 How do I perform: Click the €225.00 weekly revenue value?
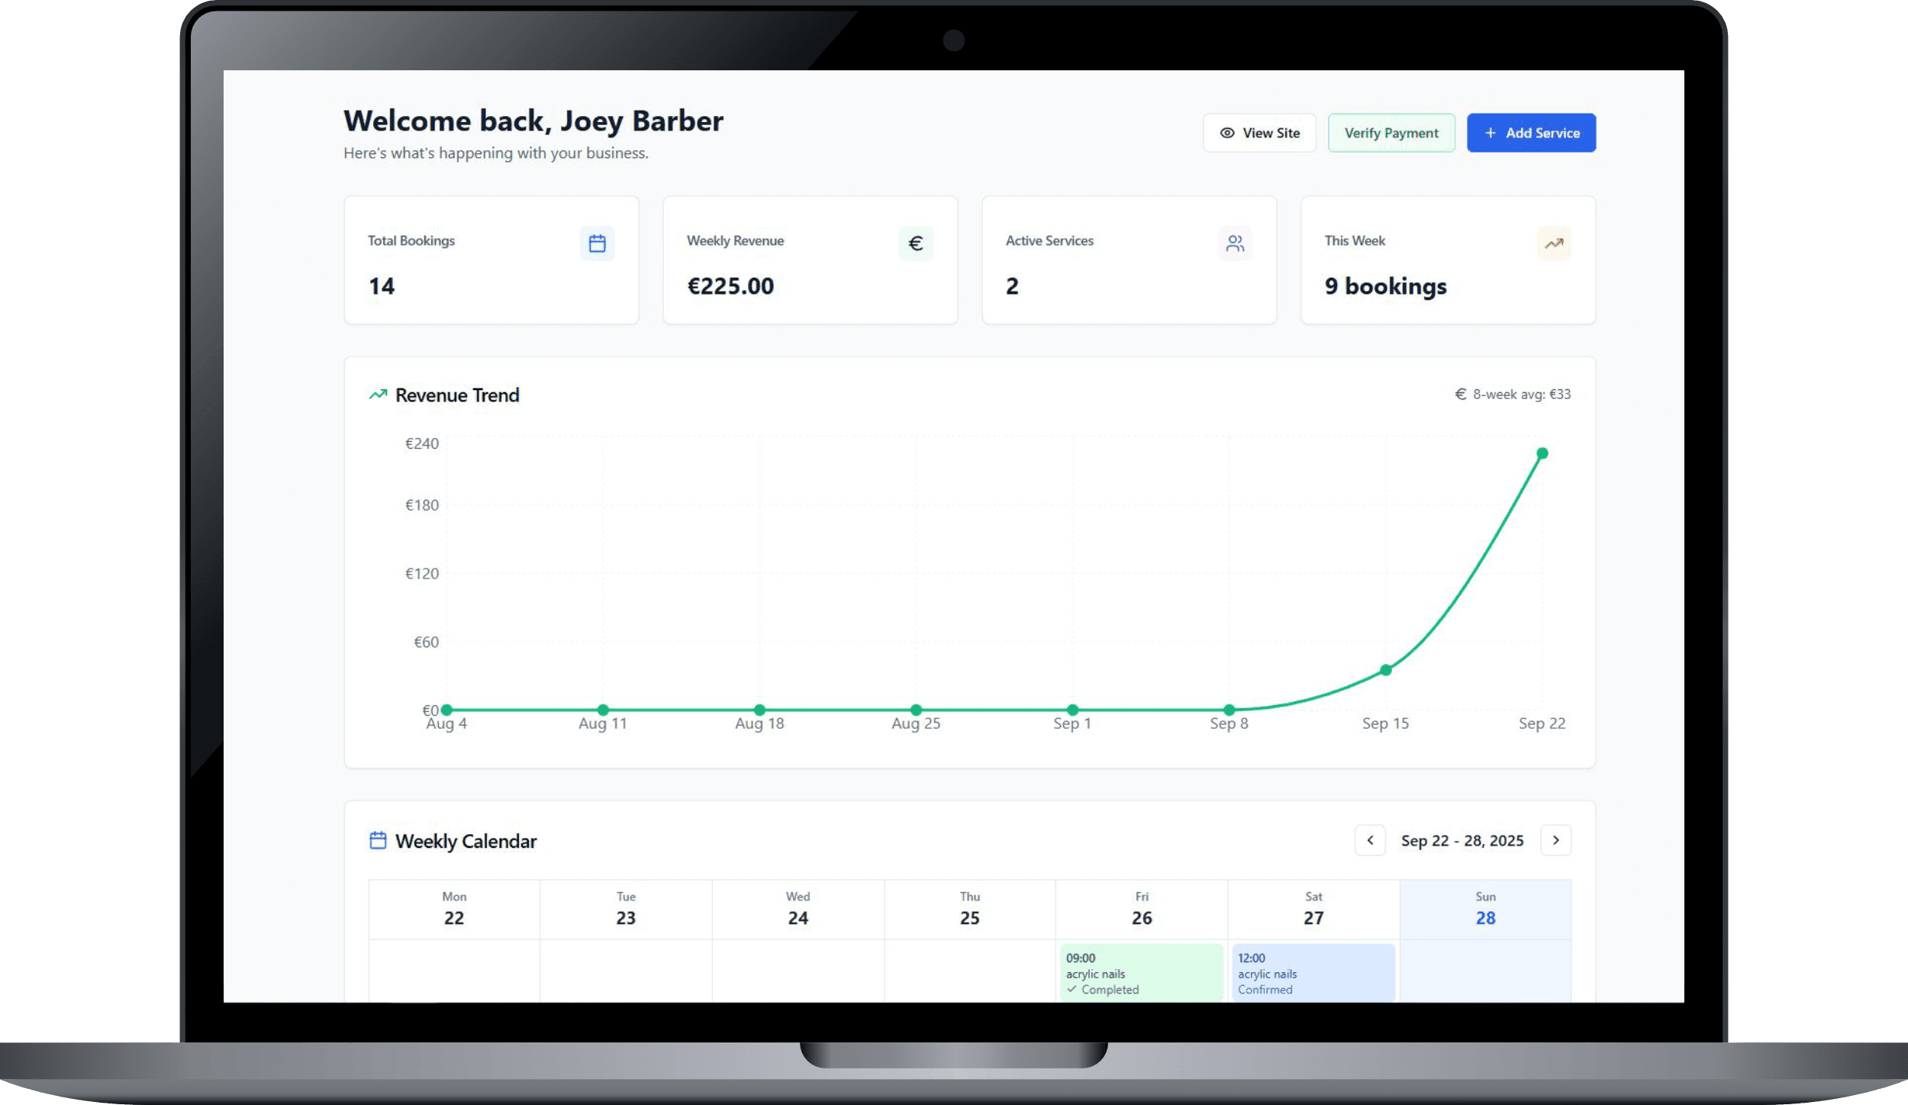click(x=730, y=286)
